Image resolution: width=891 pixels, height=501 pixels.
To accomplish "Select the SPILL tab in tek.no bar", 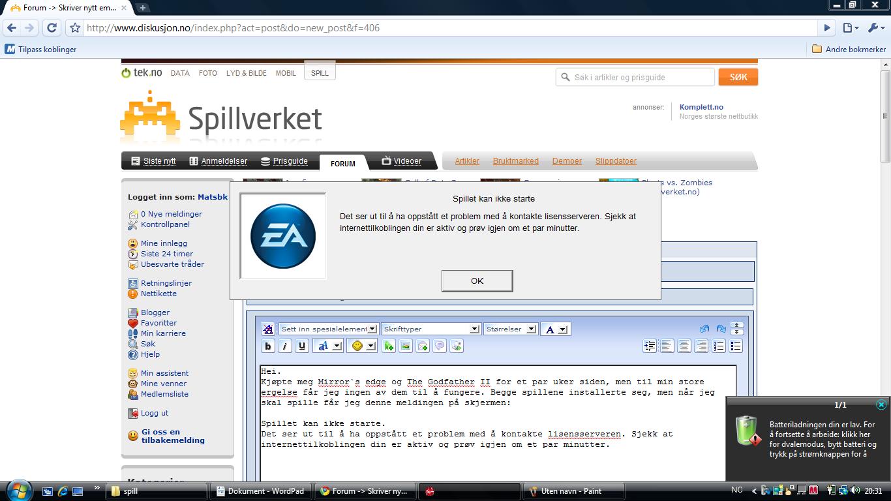I will 320,73.
